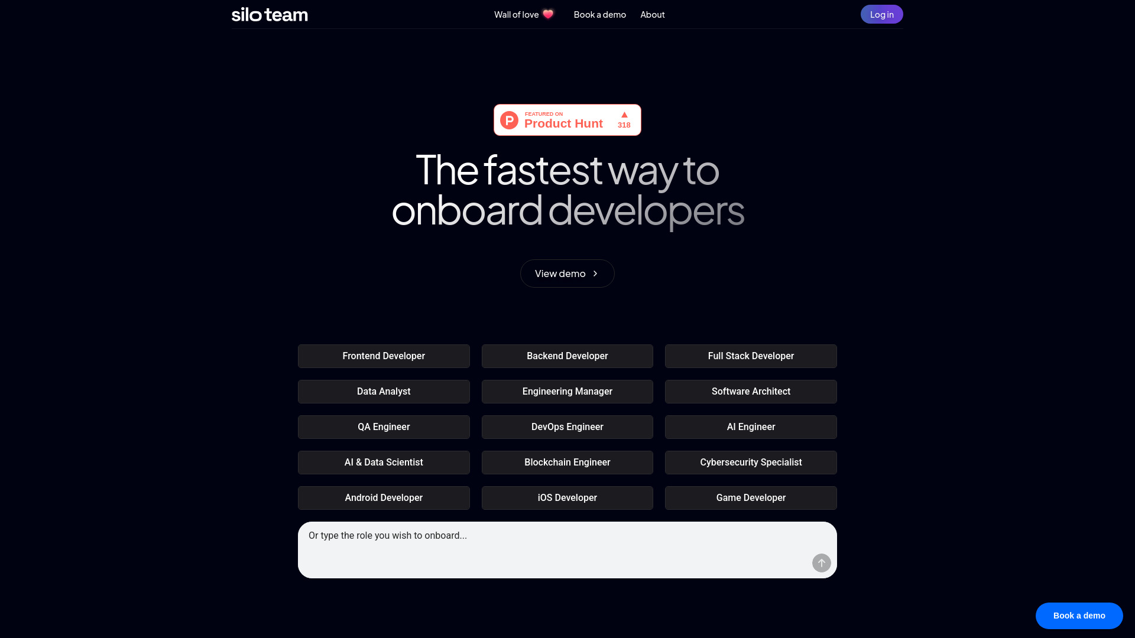Click the Log in button
The image size is (1135, 638).
click(x=881, y=14)
